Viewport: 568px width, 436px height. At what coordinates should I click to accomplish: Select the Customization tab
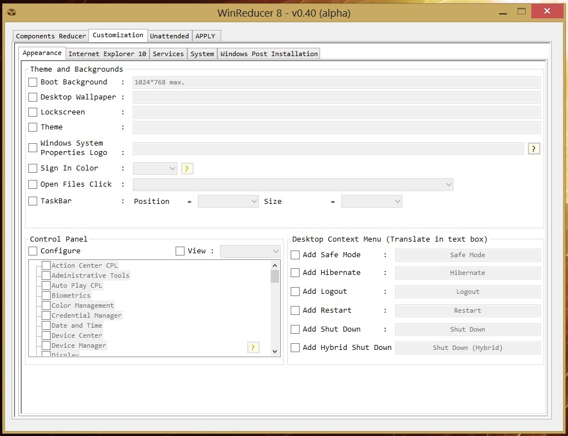[118, 35]
